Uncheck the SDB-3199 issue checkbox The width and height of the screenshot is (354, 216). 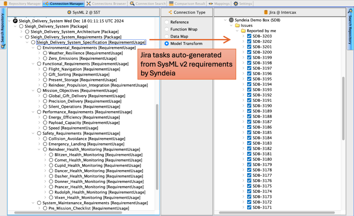249,57
